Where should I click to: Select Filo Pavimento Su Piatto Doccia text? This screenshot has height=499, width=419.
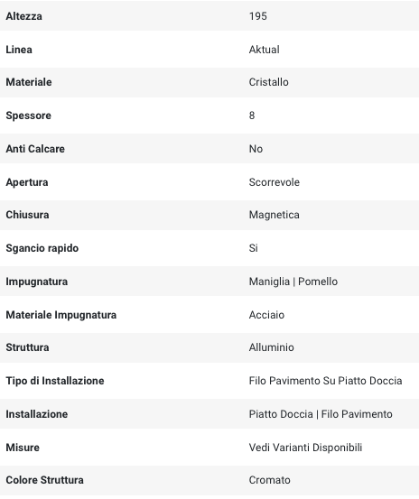click(x=325, y=381)
